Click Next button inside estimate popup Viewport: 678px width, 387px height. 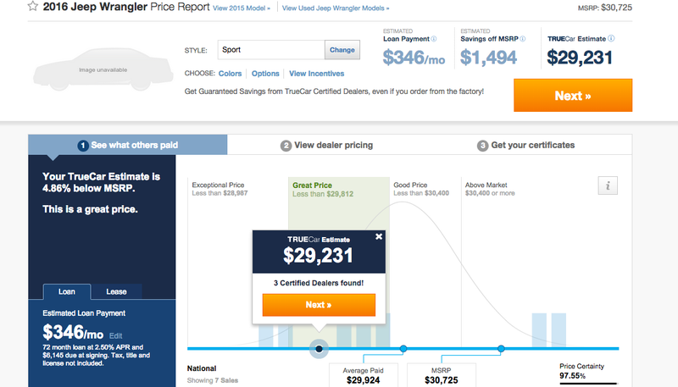pyautogui.click(x=319, y=305)
